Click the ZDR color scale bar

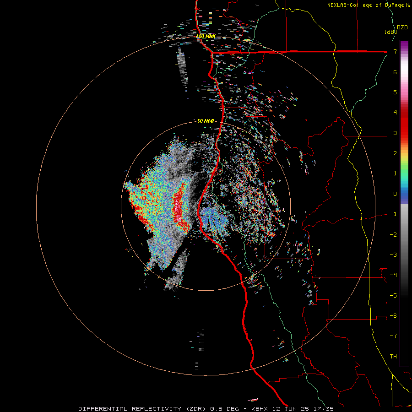404,203
